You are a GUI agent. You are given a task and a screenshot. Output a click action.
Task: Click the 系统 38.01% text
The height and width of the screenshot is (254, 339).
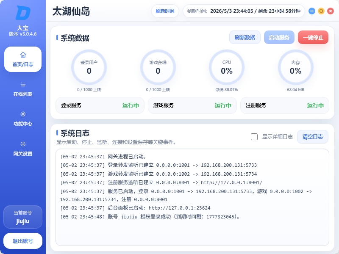pos(227,90)
